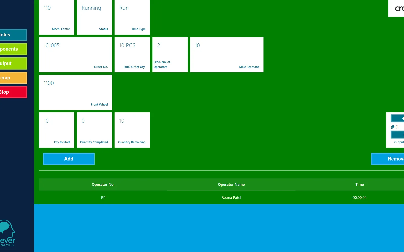The image size is (404, 252).
Task: Select the Expd. No. of Operators tile
Action: coord(170,55)
